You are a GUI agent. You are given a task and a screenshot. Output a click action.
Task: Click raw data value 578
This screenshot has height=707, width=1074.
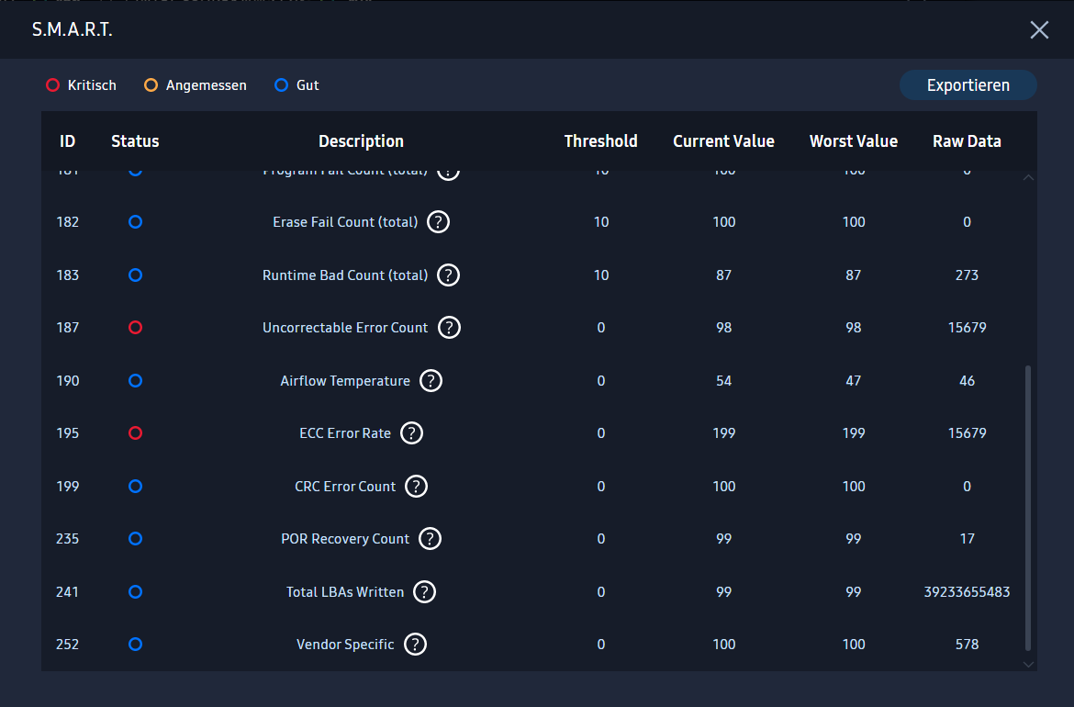click(x=967, y=645)
